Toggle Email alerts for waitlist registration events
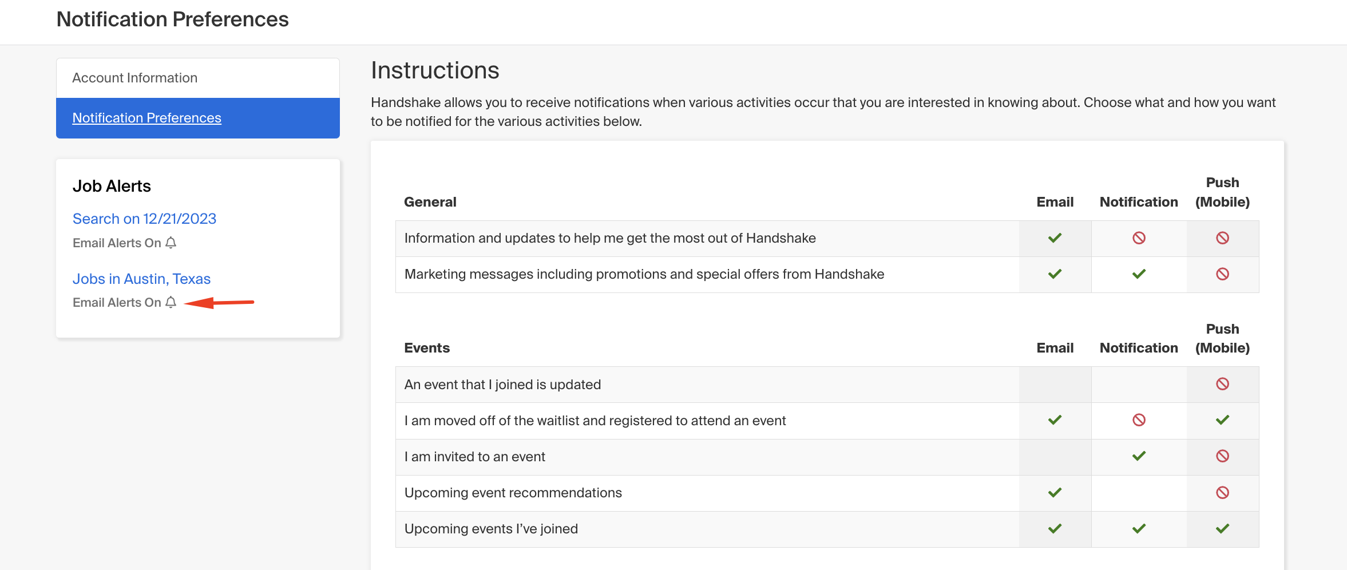This screenshot has height=570, width=1347. 1055,421
